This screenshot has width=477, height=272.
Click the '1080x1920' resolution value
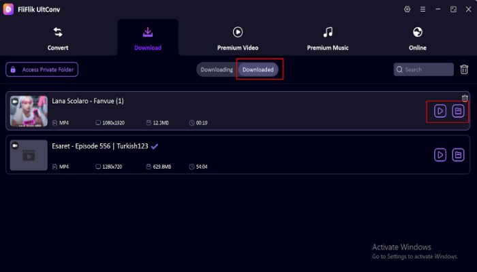coord(114,123)
